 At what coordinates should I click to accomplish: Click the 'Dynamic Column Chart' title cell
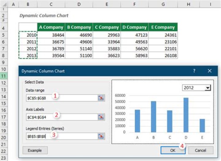point(44,15)
